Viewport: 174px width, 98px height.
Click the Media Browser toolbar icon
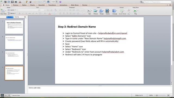coord(48,2)
